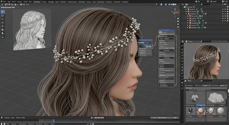Click the blue playhead marker on the timeline
229x125 pixels.
click(54, 121)
